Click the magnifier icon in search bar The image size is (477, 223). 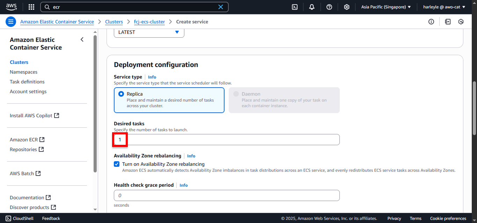click(47, 7)
